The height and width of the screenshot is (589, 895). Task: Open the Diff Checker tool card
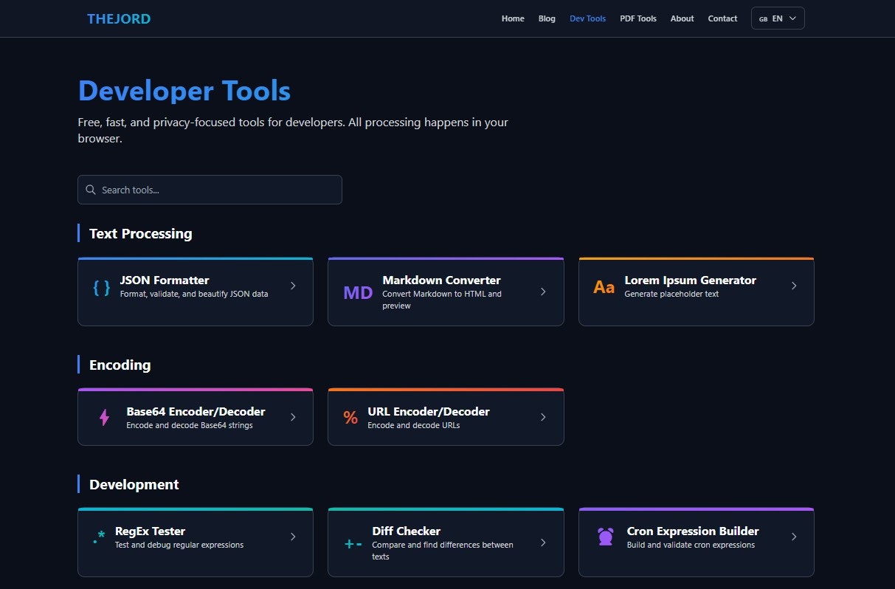446,542
